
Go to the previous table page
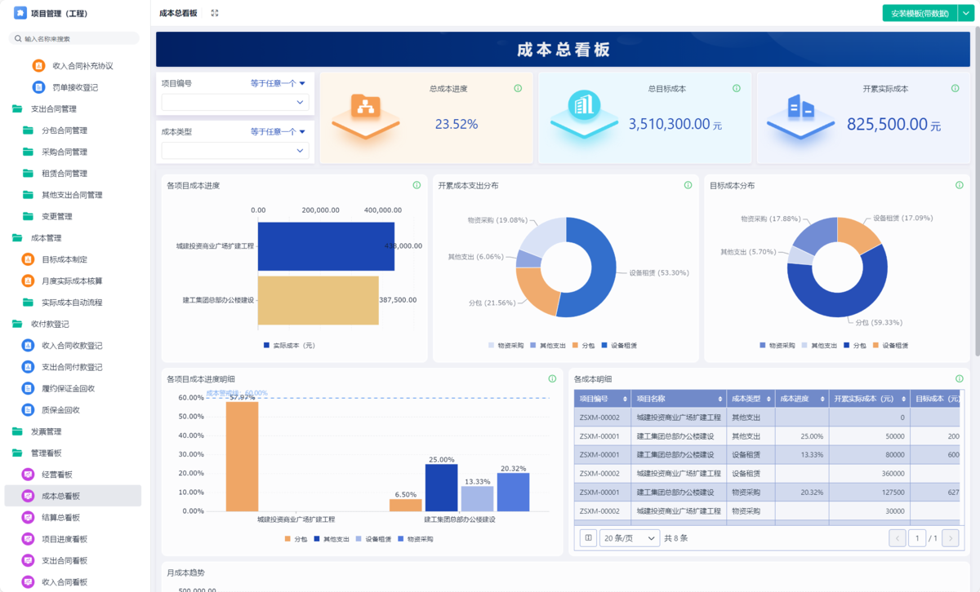coord(898,538)
